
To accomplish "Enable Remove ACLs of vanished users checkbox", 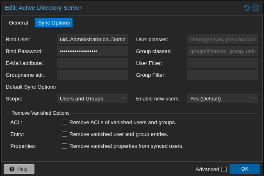I will (x=64, y=122).
